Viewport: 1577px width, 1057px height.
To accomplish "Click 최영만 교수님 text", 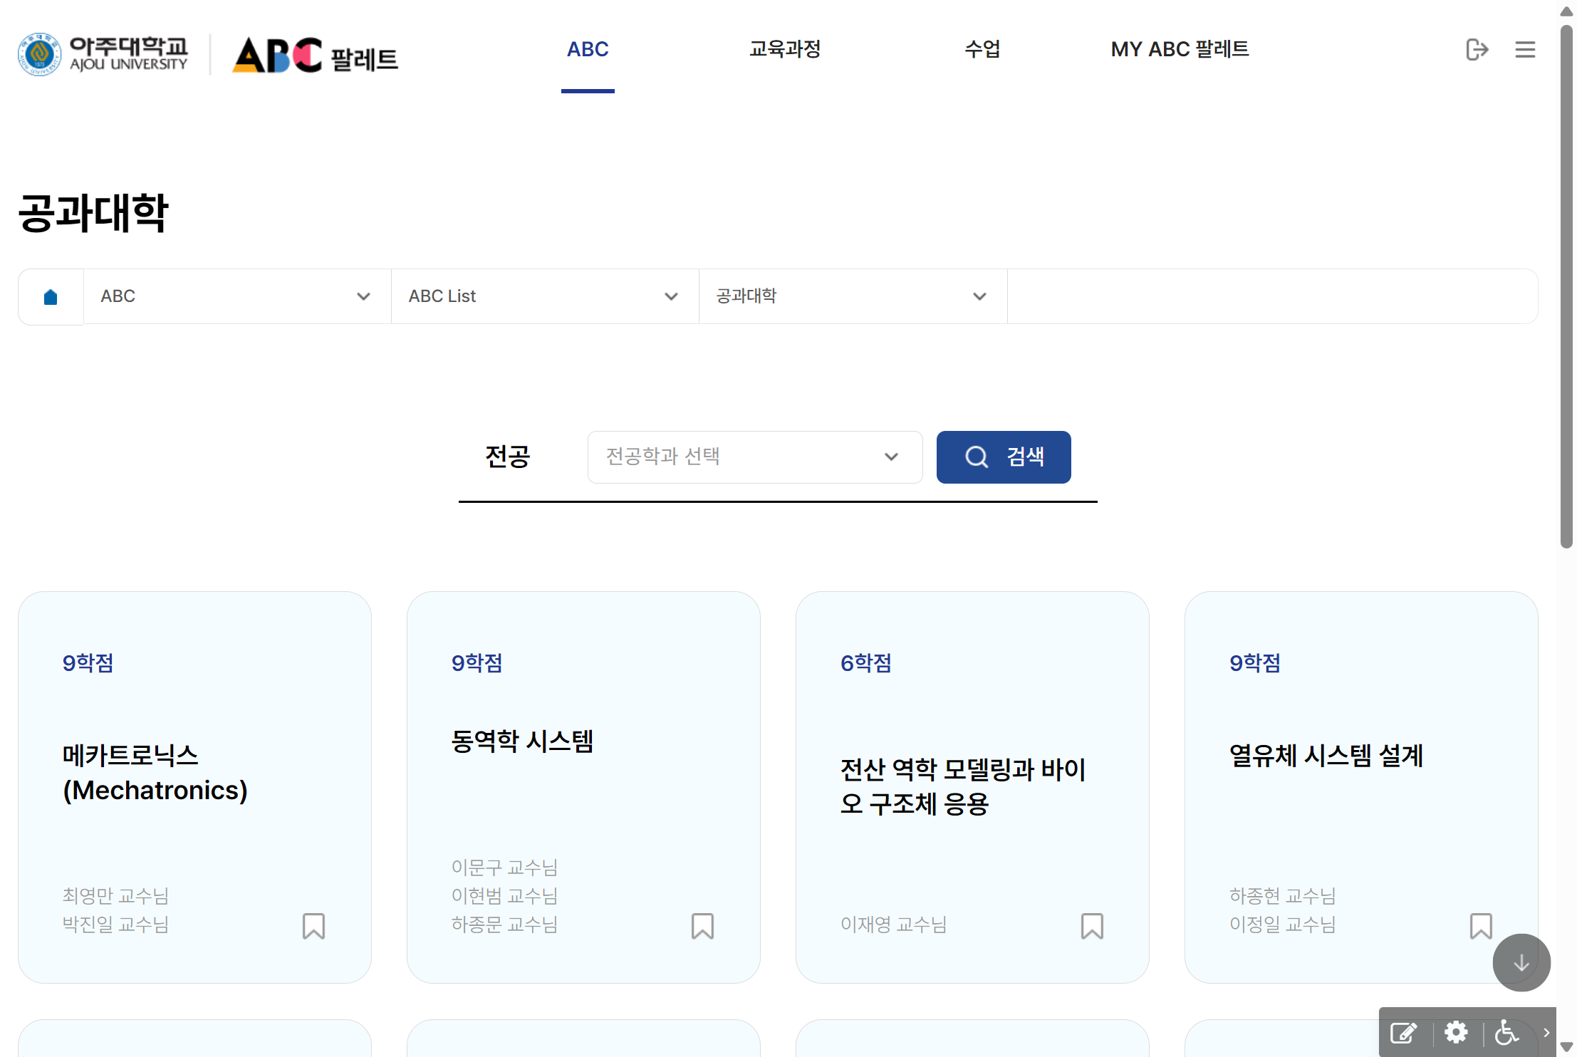I will 115,896.
